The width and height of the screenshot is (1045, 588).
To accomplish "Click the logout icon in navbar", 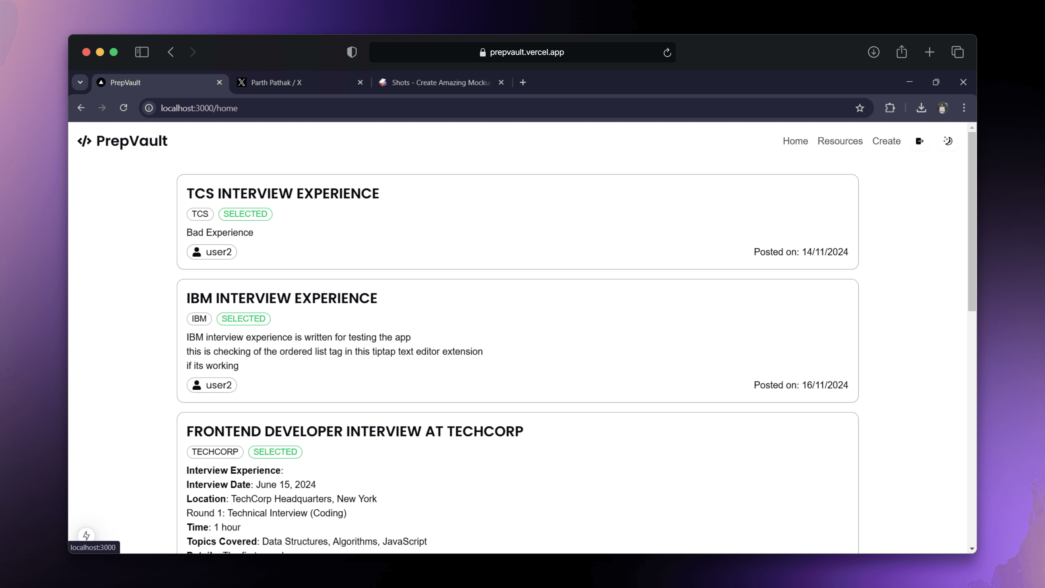I will click(x=920, y=141).
